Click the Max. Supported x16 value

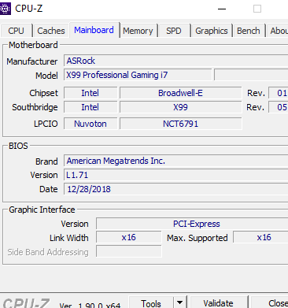tap(260, 237)
